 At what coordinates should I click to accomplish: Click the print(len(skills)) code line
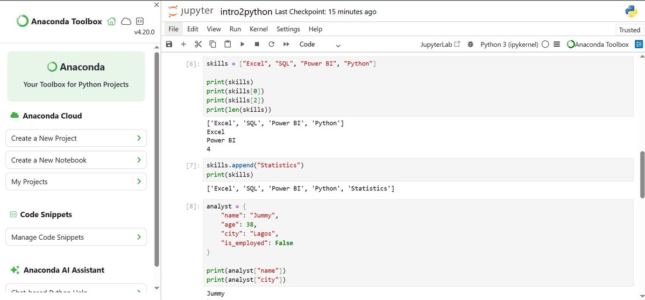(x=239, y=109)
